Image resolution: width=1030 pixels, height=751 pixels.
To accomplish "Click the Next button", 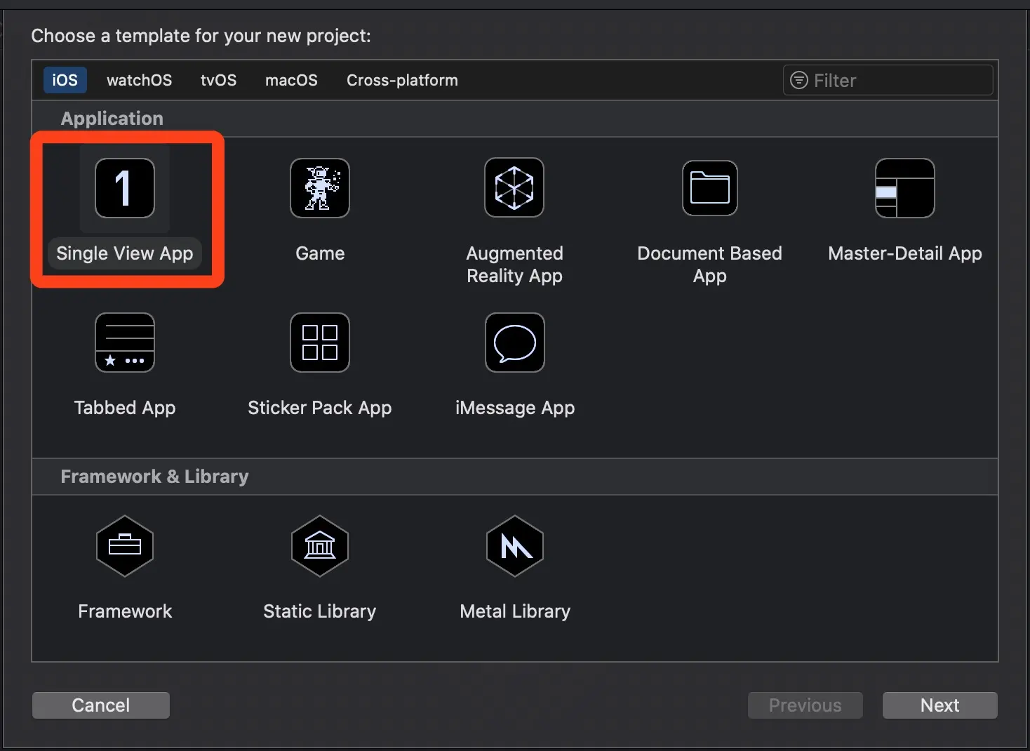I will click(940, 705).
